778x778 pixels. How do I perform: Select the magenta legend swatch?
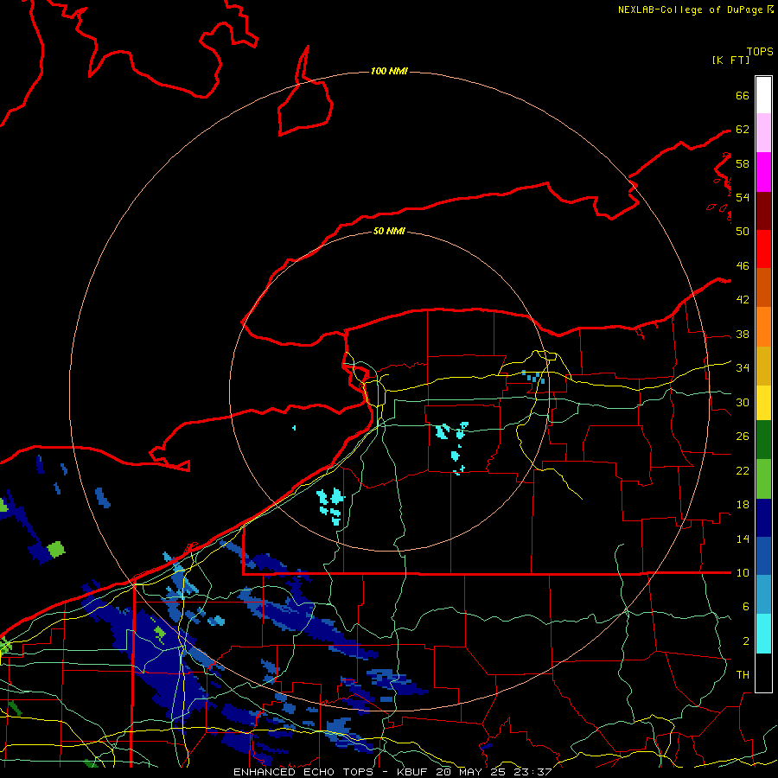[763, 172]
